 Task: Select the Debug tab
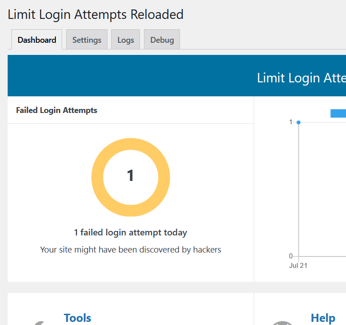pyautogui.click(x=162, y=40)
